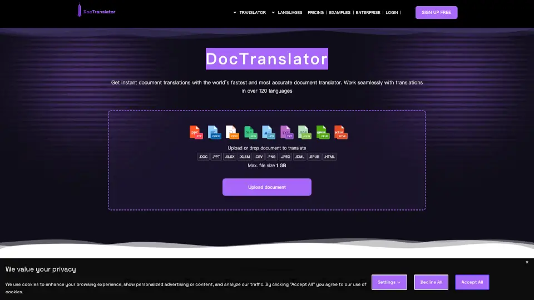The height and width of the screenshot is (300, 534).
Task: Click the .PPT format tag
Action: tap(216, 157)
